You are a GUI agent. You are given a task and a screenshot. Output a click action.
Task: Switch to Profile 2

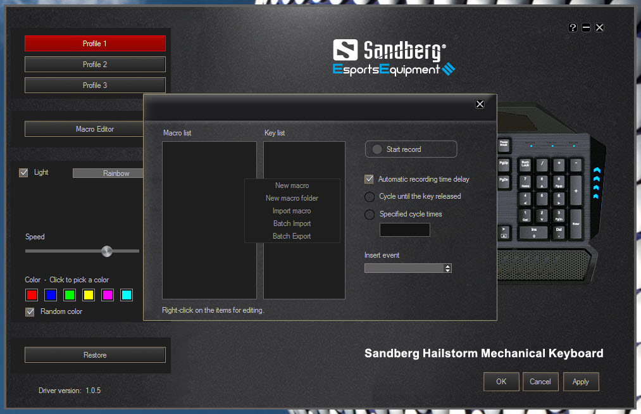click(x=95, y=64)
